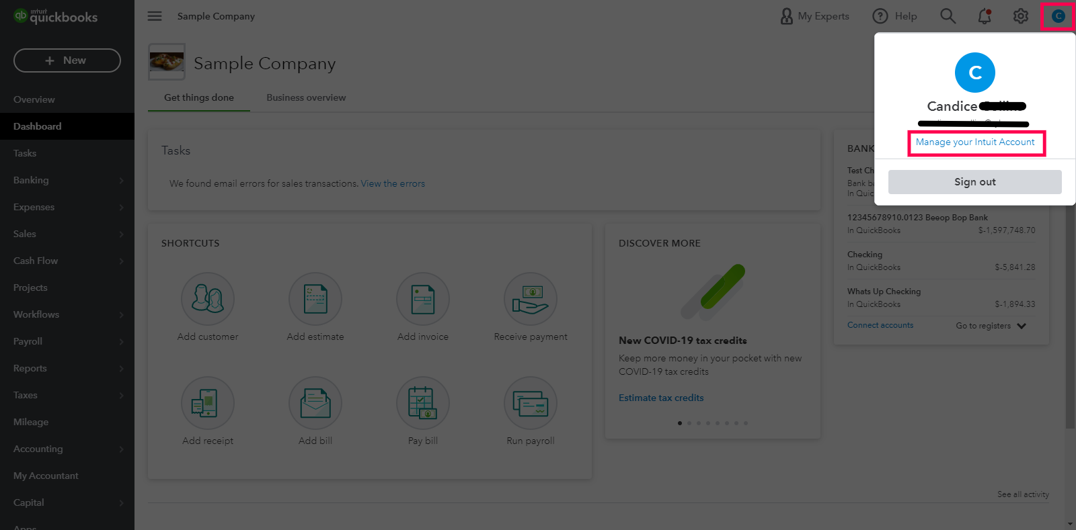1076x530 pixels.
Task: Click the page vertical scrollbar
Action: tap(1070, 316)
